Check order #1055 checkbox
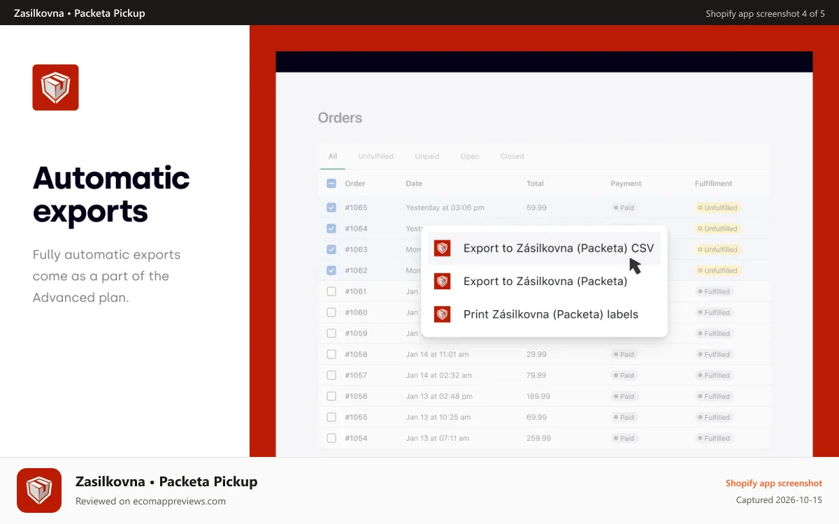 331,417
